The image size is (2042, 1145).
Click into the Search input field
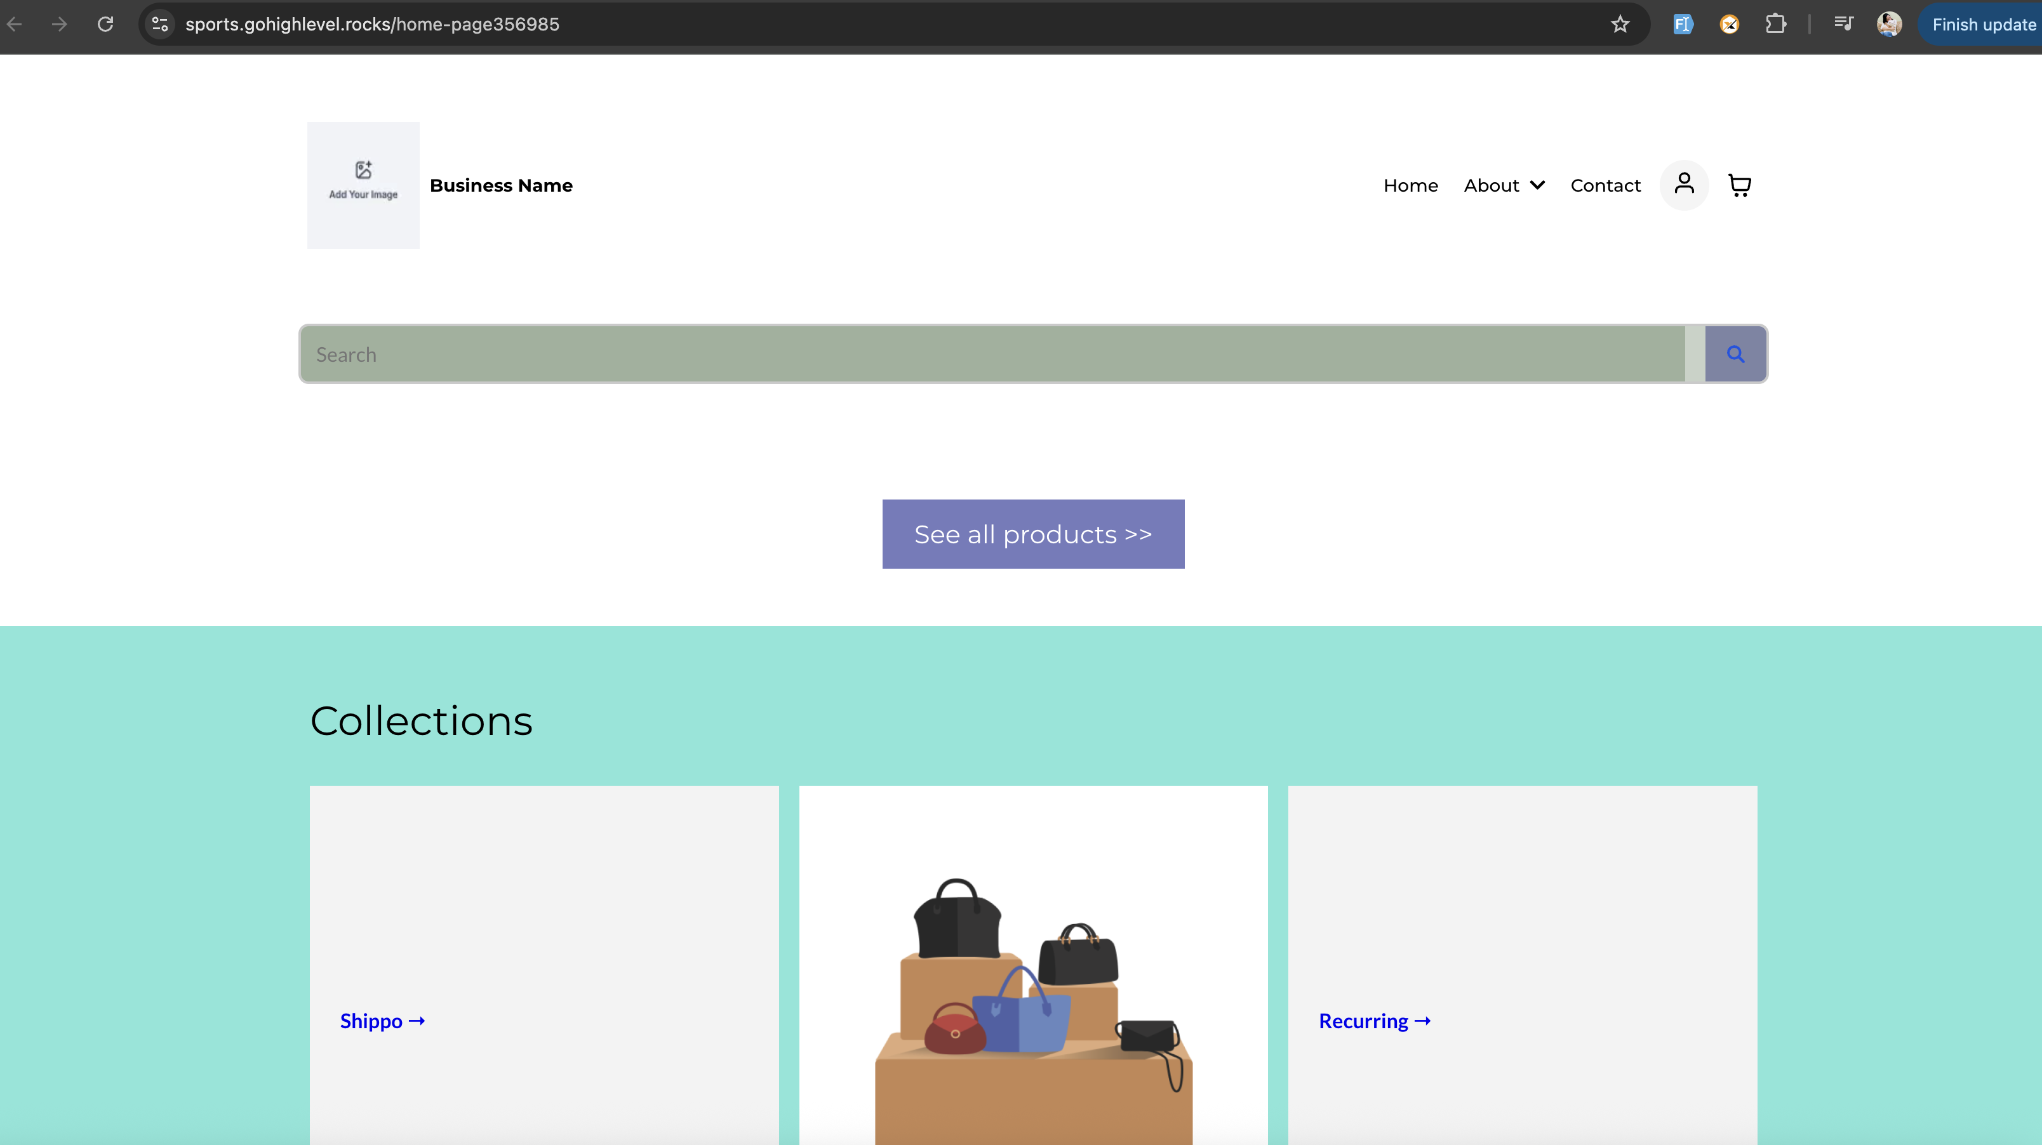991,354
